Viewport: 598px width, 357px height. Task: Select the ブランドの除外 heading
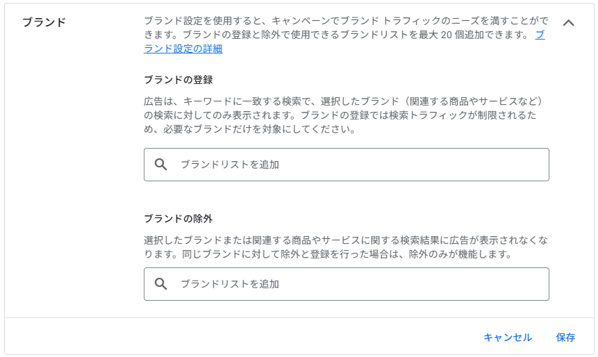pyautogui.click(x=178, y=219)
